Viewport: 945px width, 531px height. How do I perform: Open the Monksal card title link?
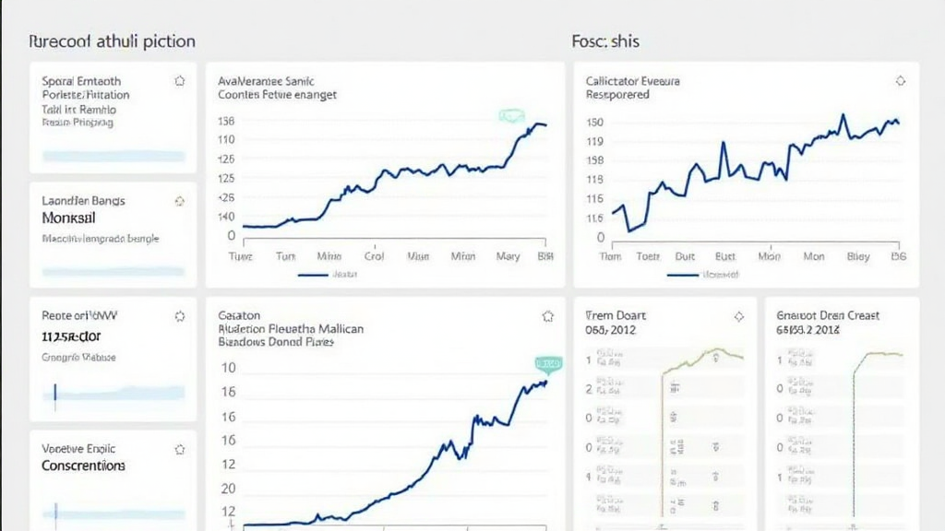(69, 218)
